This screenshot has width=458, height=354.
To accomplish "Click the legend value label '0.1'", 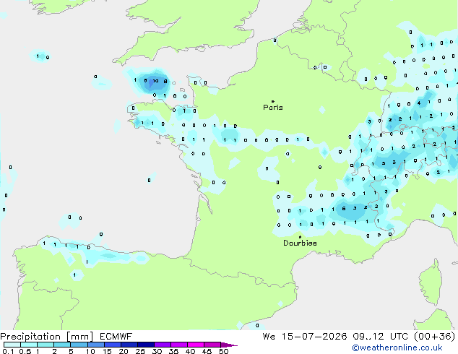I will pyautogui.click(x=8, y=351).
